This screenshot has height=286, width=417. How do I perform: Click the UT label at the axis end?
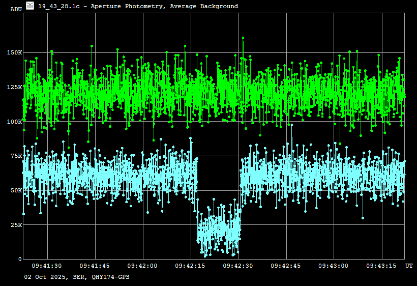pyautogui.click(x=409, y=266)
